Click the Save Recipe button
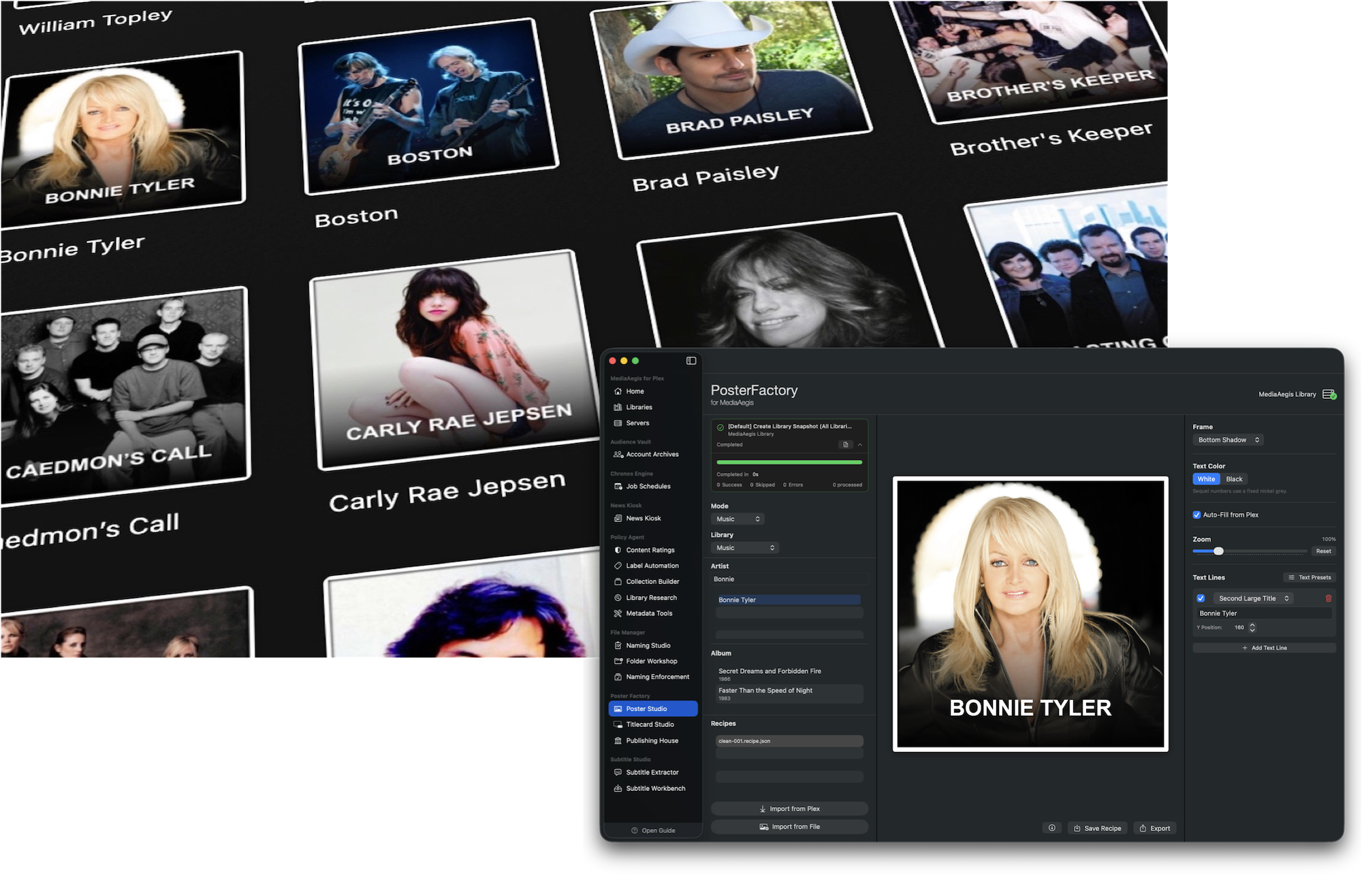 click(x=1097, y=828)
